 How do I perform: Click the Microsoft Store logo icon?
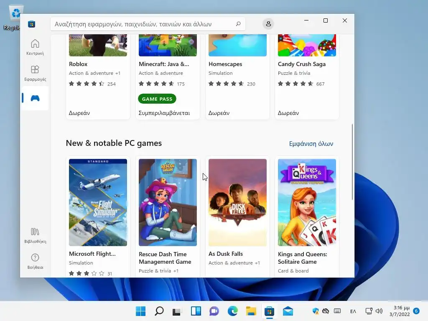click(32, 24)
